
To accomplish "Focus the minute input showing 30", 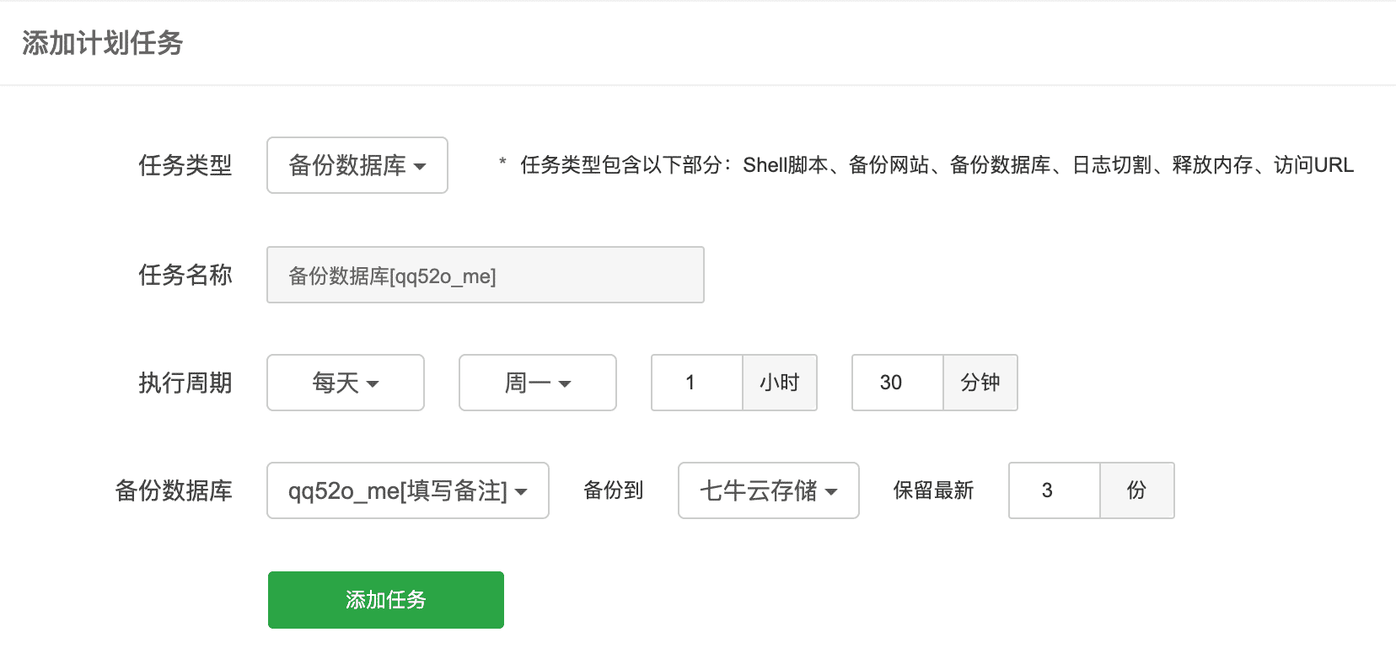I will pos(898,383).
